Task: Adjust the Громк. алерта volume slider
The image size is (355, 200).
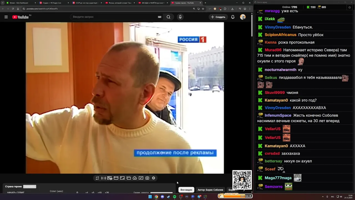Action: click(x=161, y=192)
